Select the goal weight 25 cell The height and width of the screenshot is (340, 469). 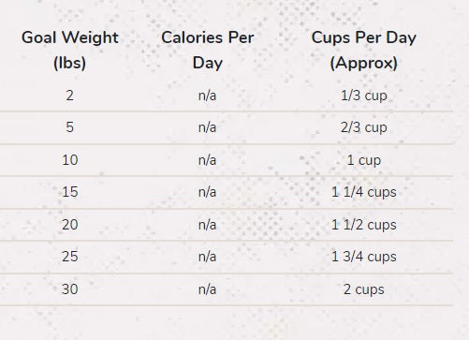point(70,257)
